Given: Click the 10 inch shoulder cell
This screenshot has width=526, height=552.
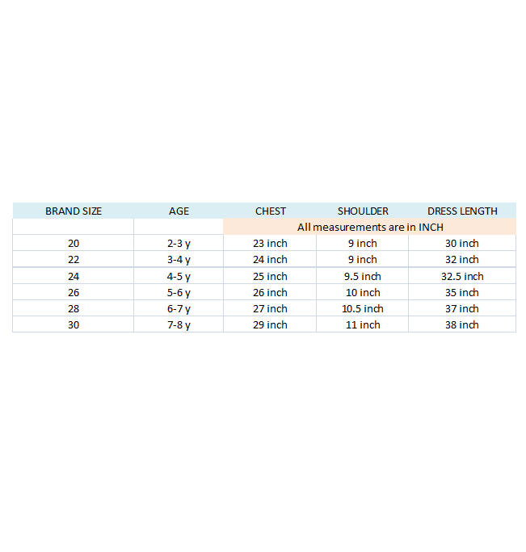Looking at the screenshot, I should click(x=363, y=292).
